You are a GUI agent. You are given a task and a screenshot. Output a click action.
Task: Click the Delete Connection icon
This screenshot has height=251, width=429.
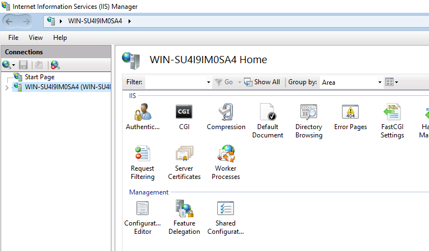pos(55,65)
